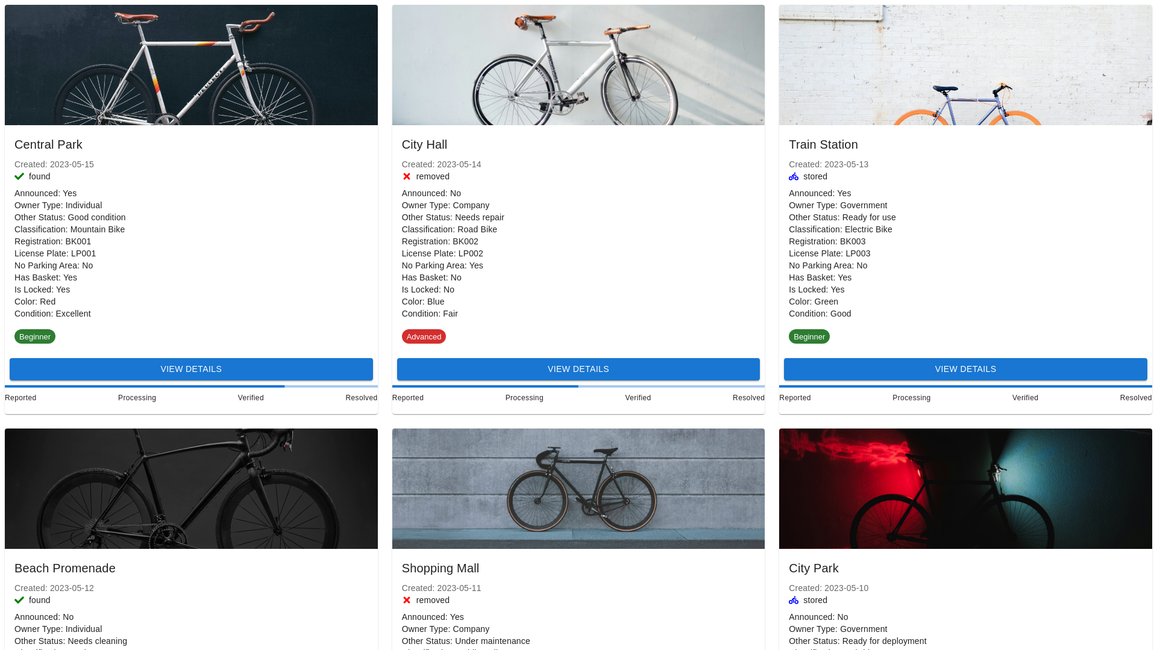Open the Beach Promenade bike photo

tap(191, 488)
